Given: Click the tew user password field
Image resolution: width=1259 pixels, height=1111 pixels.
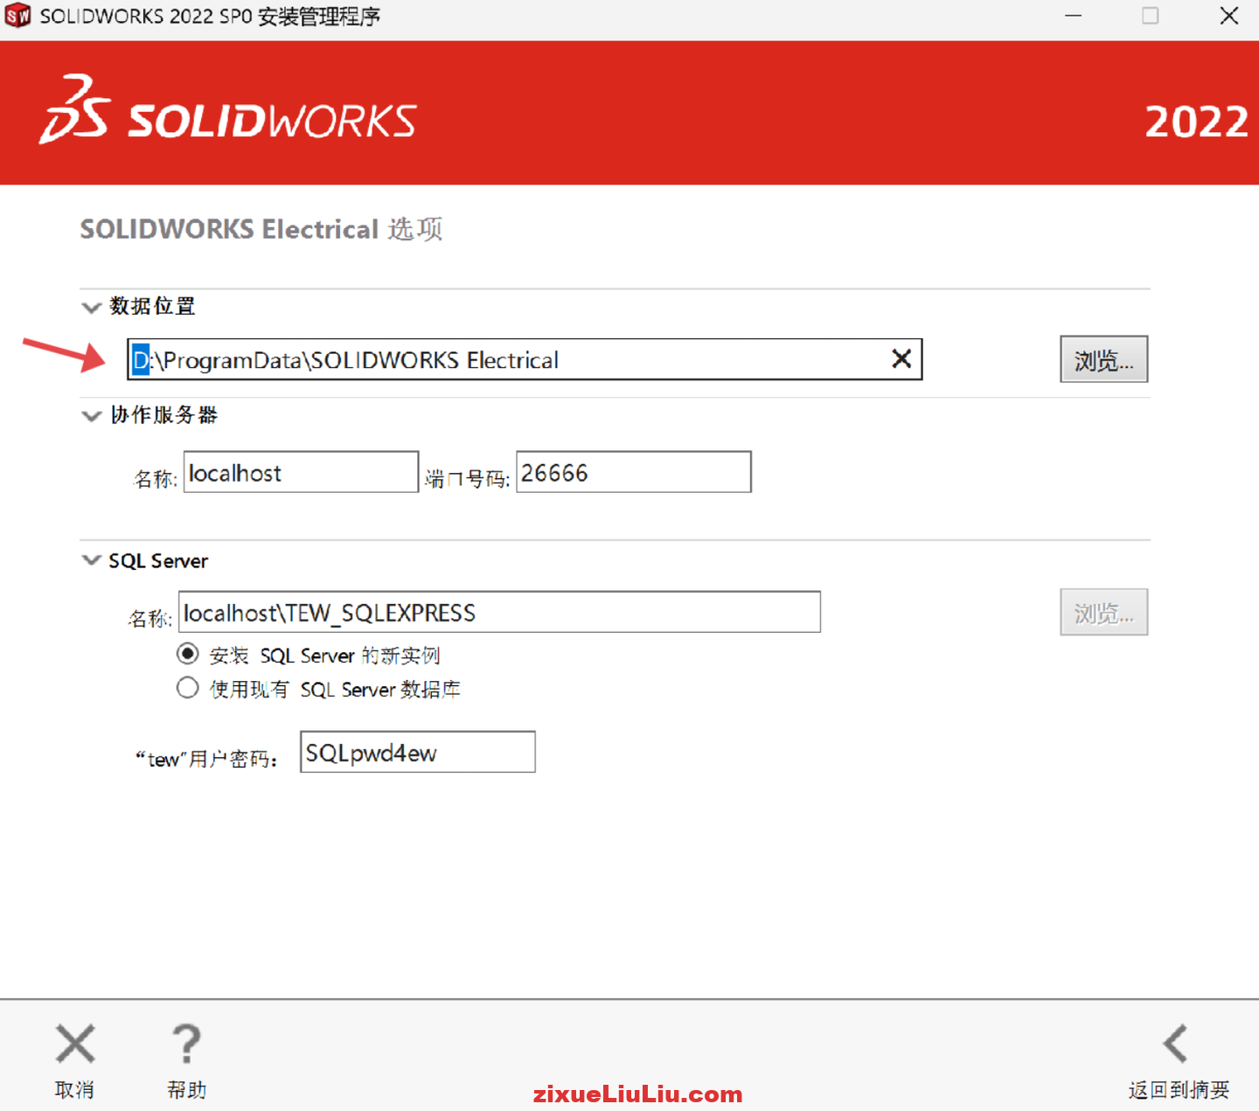Looking at the screenshot, I should (x=417, y=752).
